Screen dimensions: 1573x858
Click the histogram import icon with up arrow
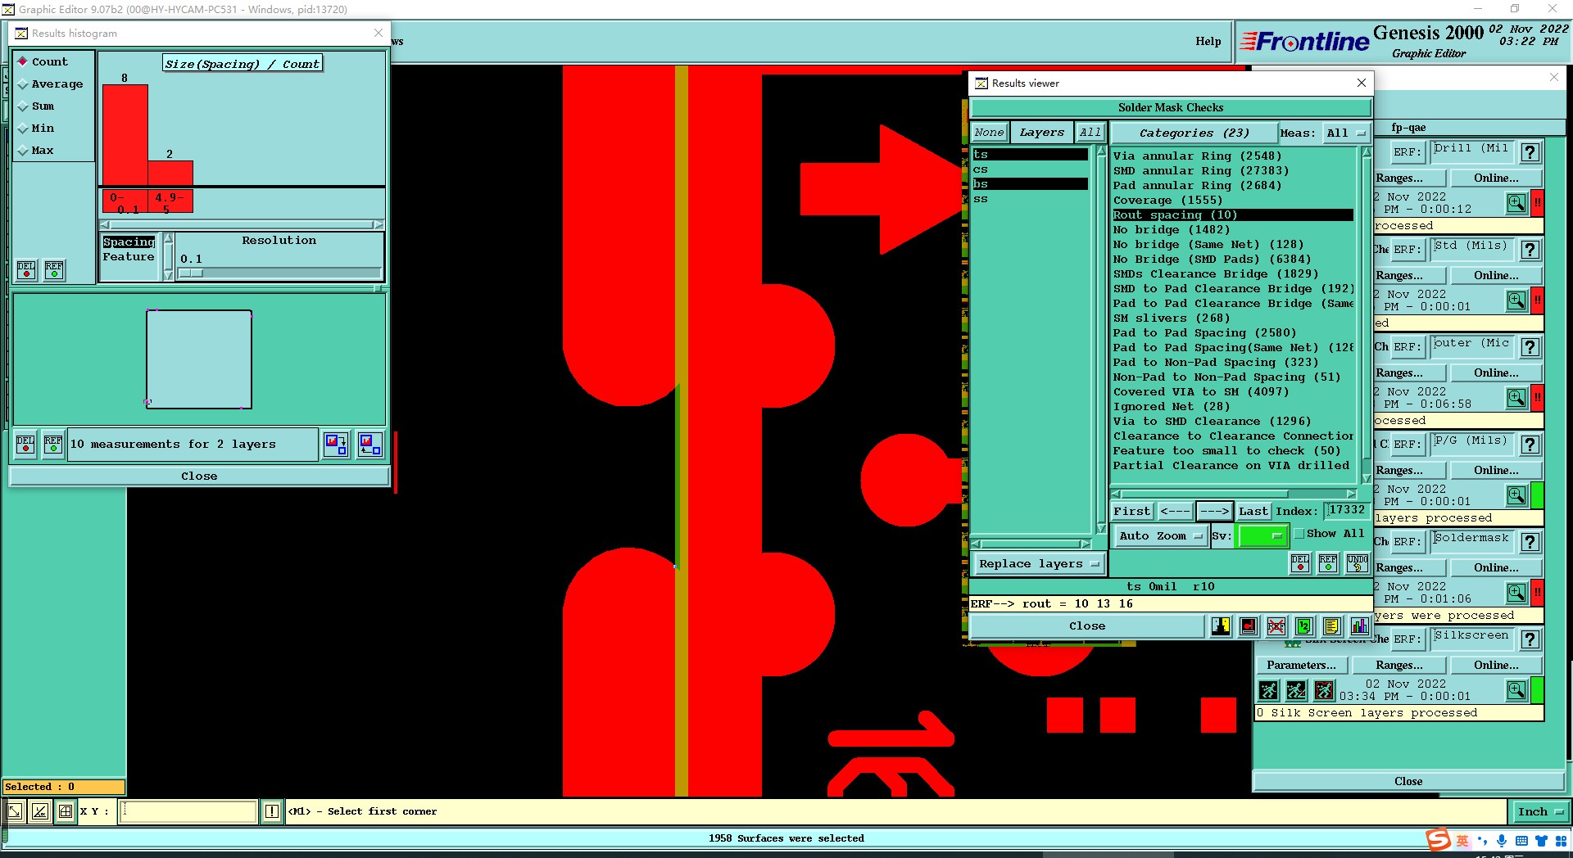(x=369, y=445)
